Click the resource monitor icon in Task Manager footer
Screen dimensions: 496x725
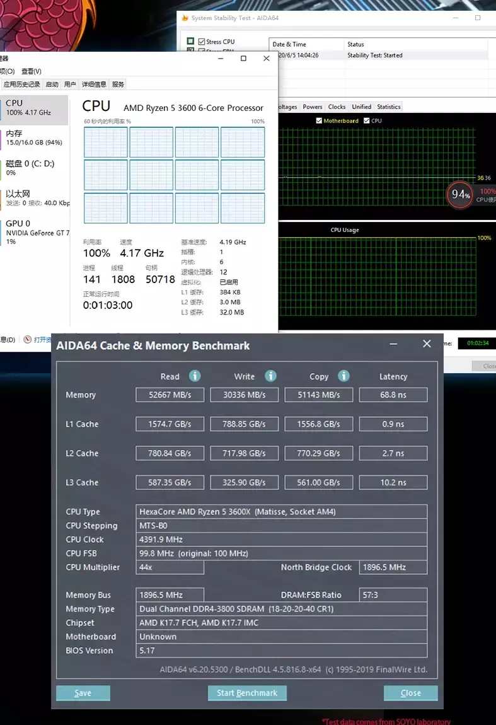pos(28,339)
